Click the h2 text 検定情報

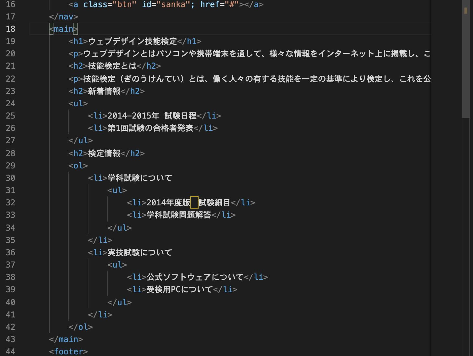(x=104, y=153)
